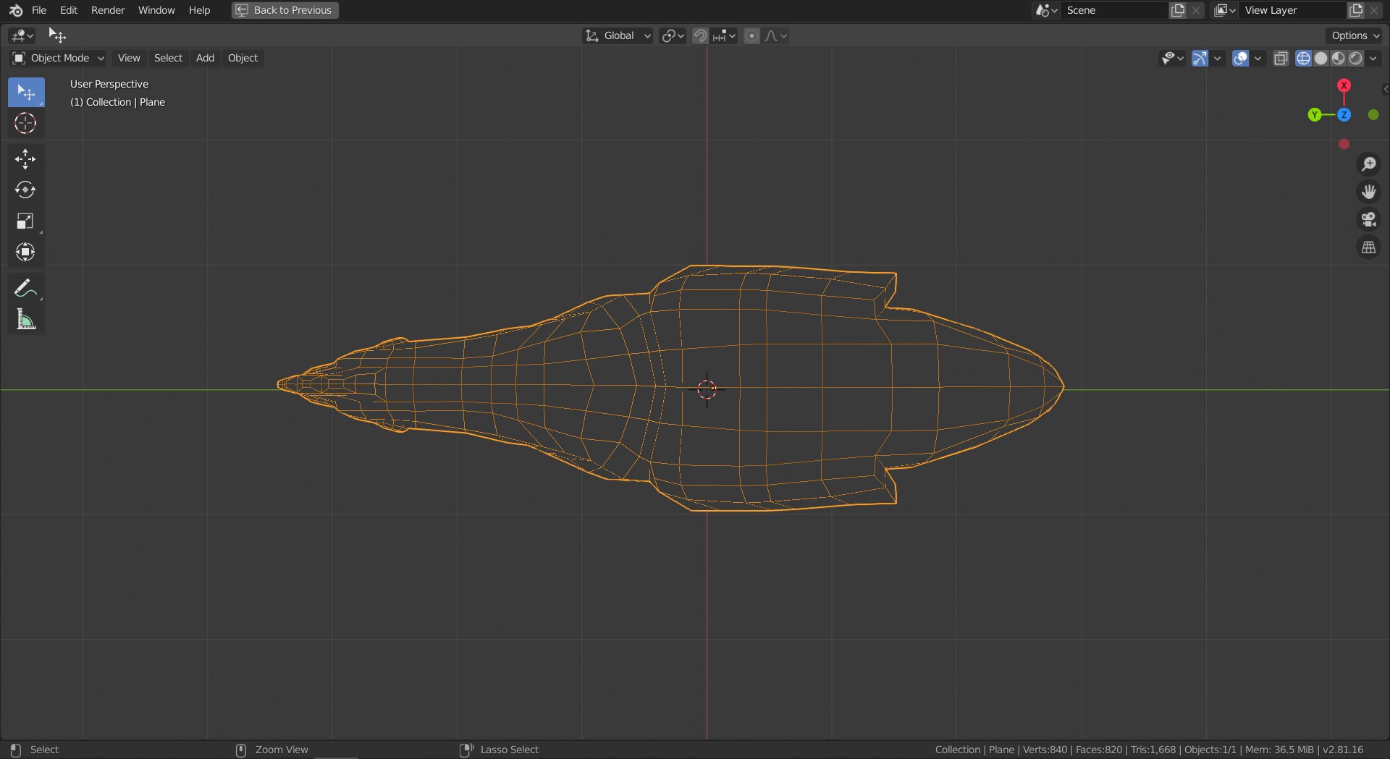Switch to solid shading
The height and width of the screenshot is (759, 1390).
pos(1320,59)
